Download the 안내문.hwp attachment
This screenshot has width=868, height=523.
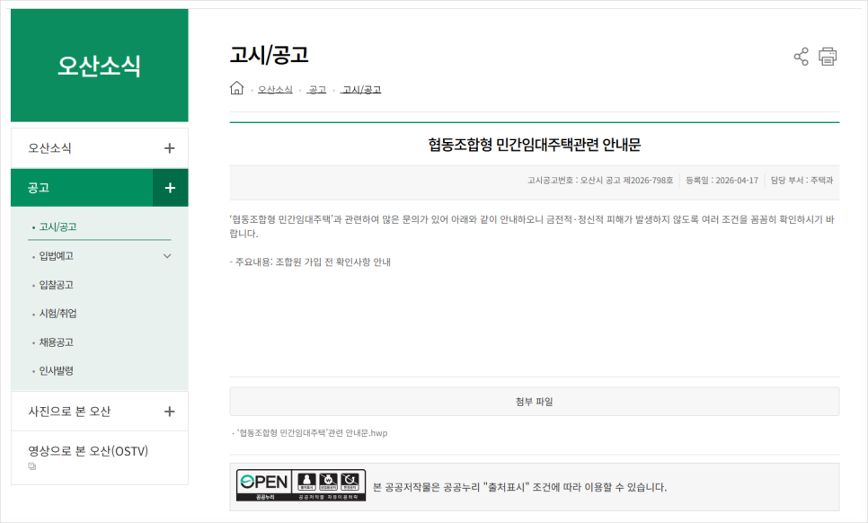pos(312,433)
